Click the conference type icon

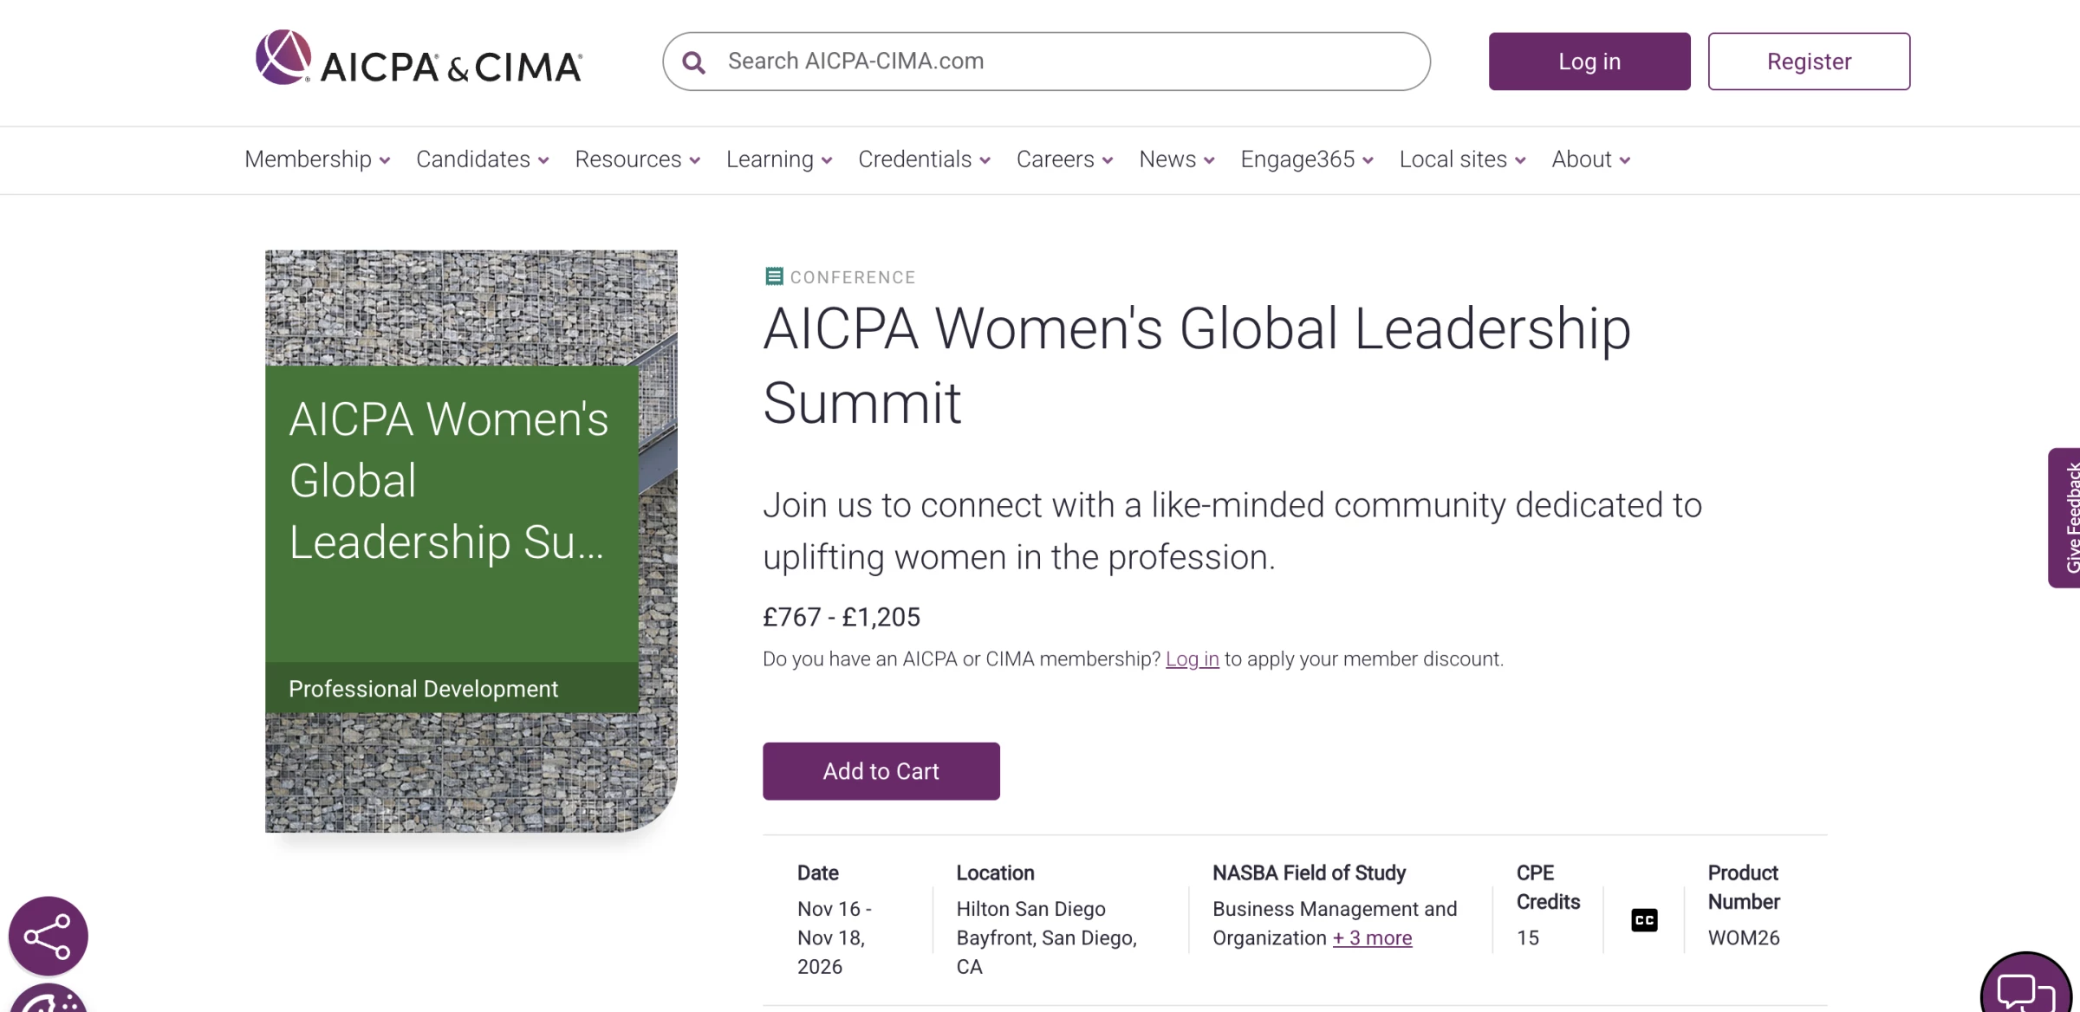click(774, 276)
